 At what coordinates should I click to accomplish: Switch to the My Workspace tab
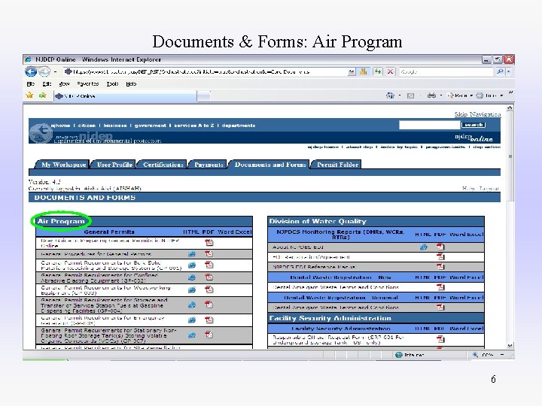63,165
